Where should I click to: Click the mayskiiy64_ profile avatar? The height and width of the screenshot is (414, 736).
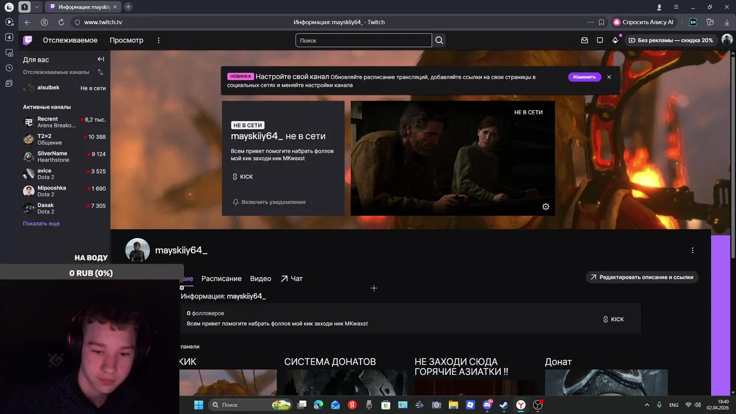coord(137,250)
